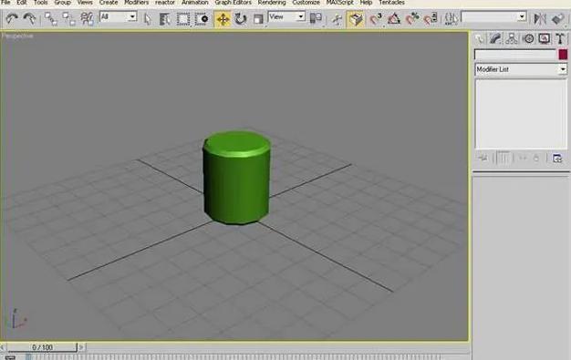Open the Graph Editors menu
Image resolution: width=571 pixels, height=360 pixels.
point(234,3)
